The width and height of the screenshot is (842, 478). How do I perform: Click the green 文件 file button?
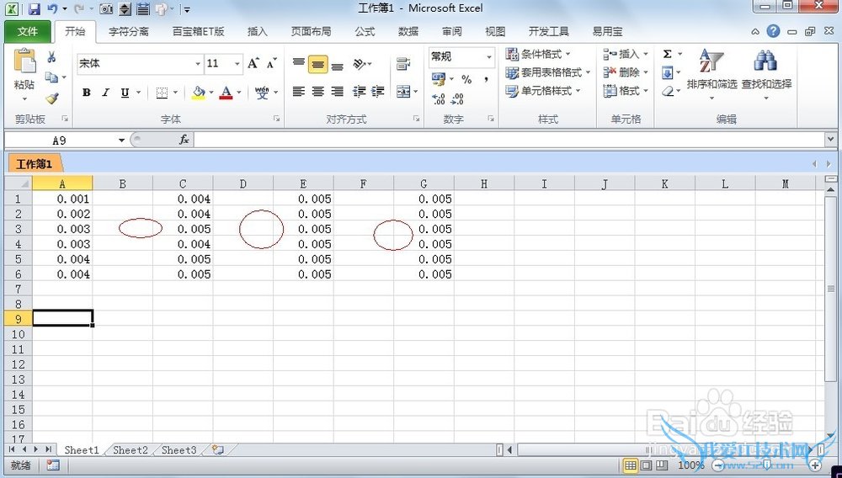pyautogui.click(x=28, y=31)
